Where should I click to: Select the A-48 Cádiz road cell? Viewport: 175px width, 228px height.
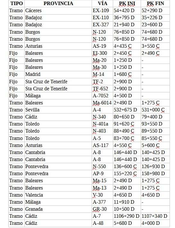point(102,223)
